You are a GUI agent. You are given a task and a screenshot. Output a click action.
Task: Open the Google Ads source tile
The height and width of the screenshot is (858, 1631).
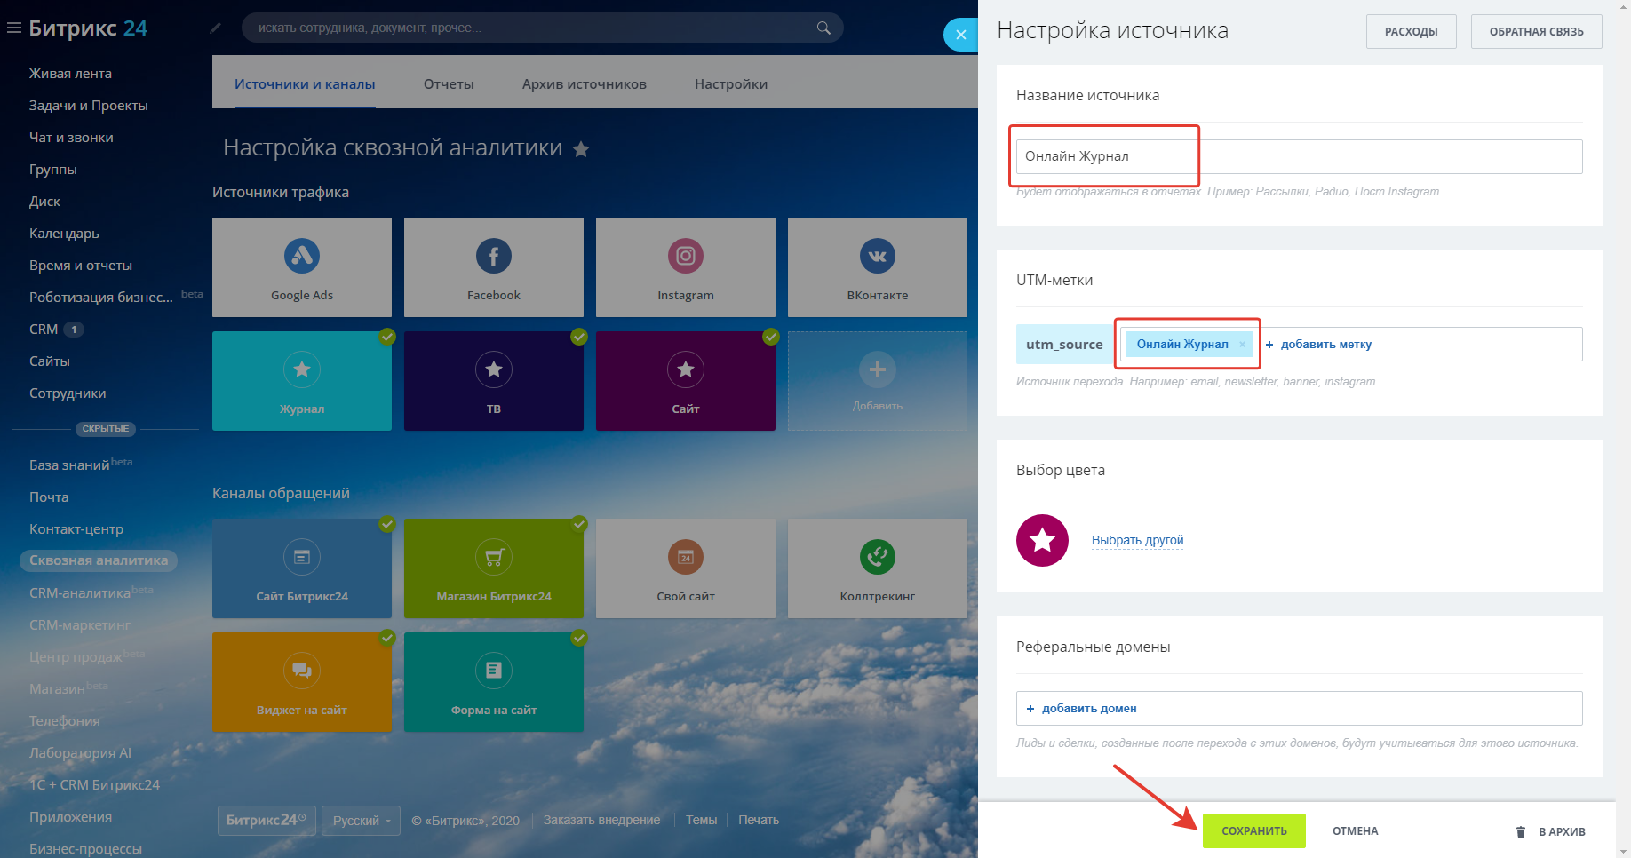[x=302, y=267]
